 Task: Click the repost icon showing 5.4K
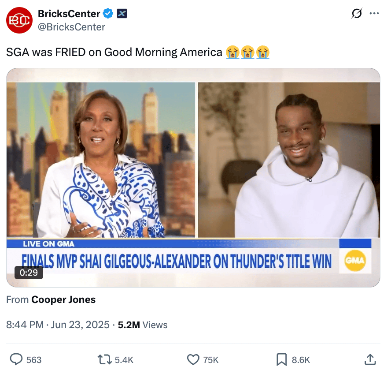tap(104, 360)
